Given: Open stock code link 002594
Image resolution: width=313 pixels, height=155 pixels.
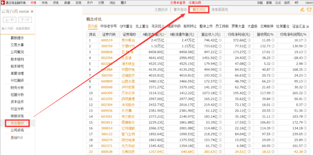Looking at the screenshot, I should 107,58.
